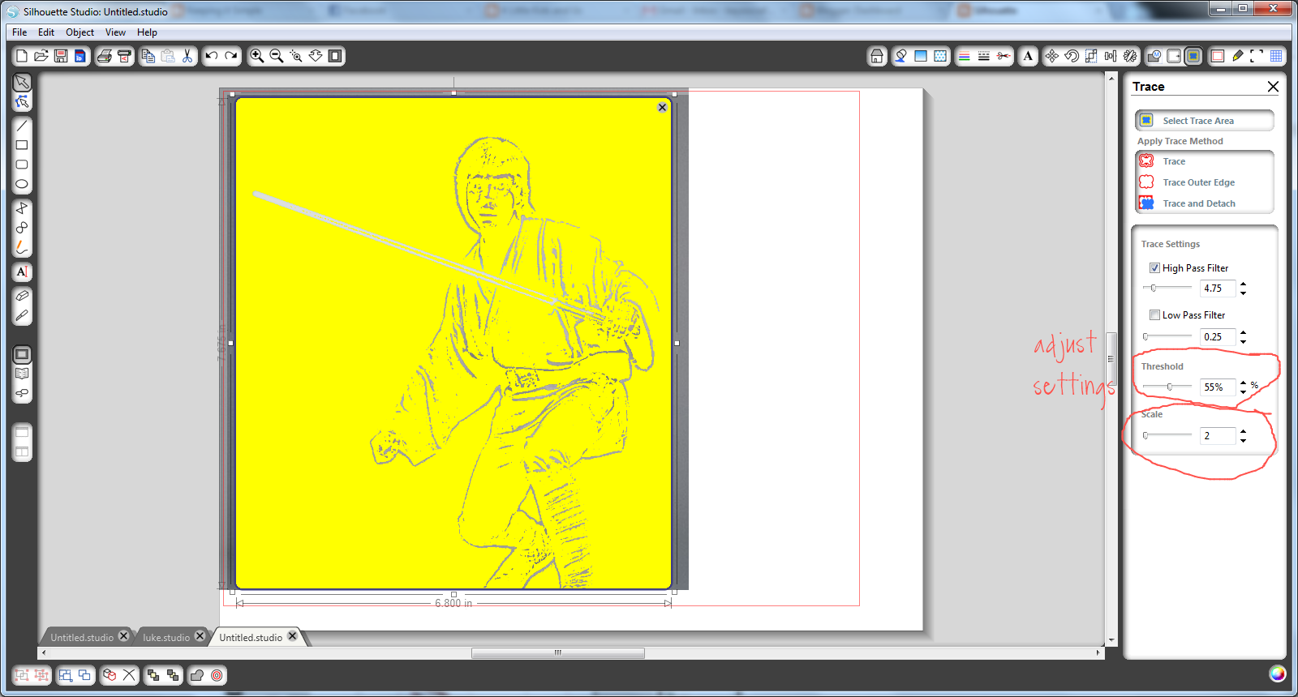Open the Cut Style scissors window
1298x697 pixels.
[x=1004, y=56]
